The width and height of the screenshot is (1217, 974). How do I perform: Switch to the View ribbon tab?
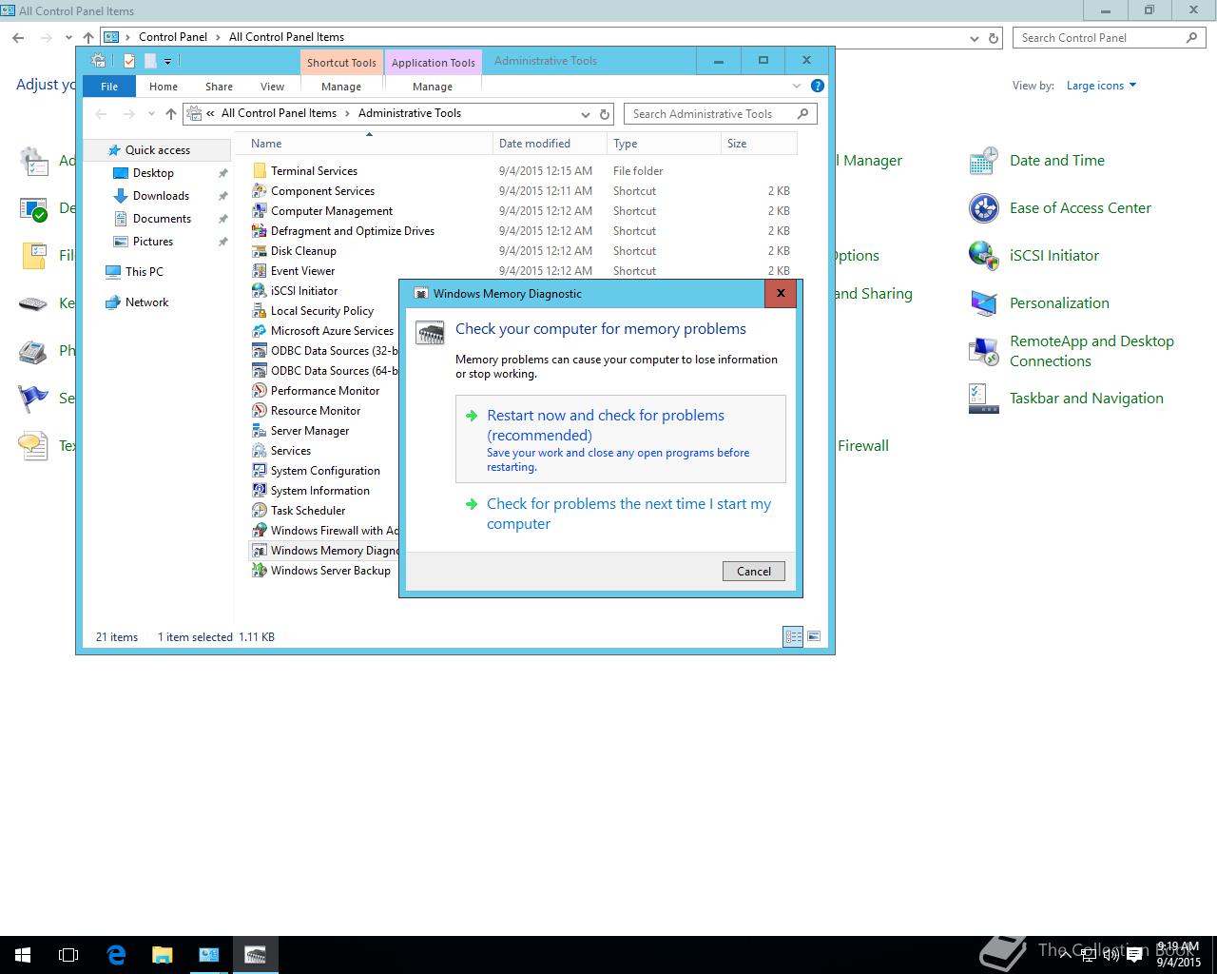(272, 87)
